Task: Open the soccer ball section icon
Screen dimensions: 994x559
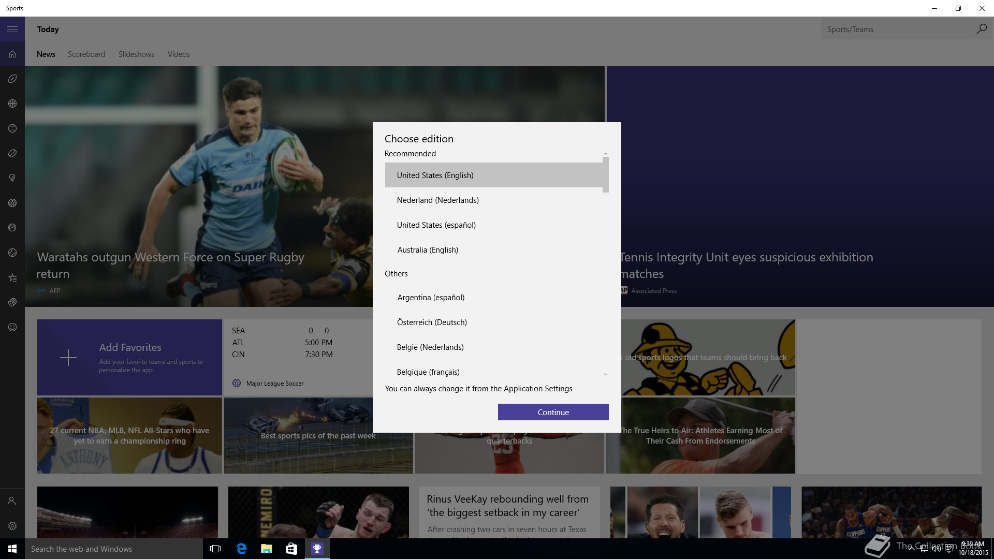Action: tap(12, 203)
